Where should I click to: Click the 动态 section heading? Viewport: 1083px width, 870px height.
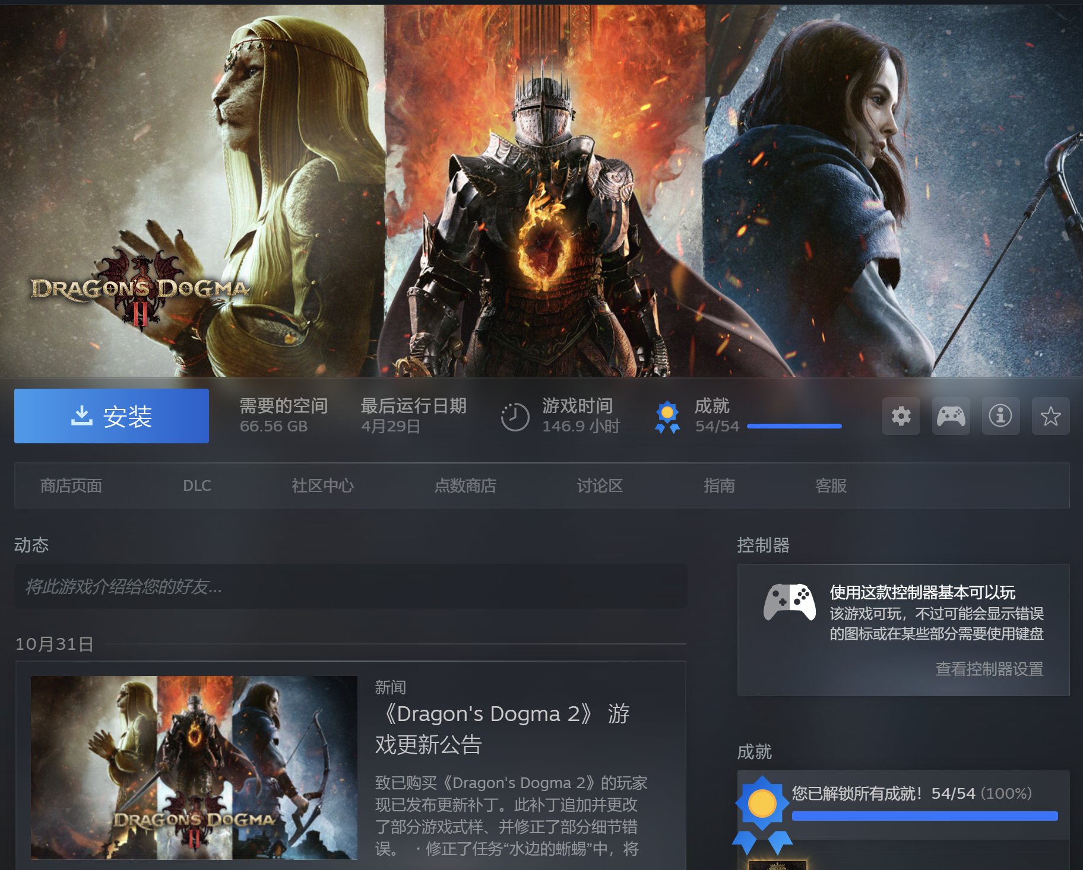coord(31,545)
